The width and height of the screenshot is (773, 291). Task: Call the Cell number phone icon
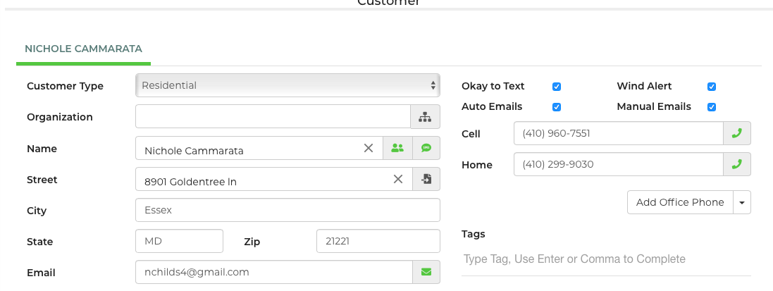(737, 133)
